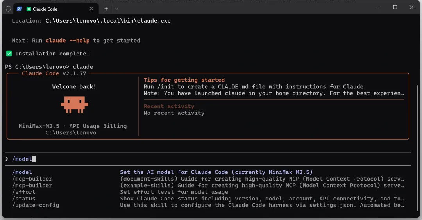Screen dimensions: 422x220
Task: Select the document-skills /mcp-builder suggestion
Action: (x=32, y=179)
